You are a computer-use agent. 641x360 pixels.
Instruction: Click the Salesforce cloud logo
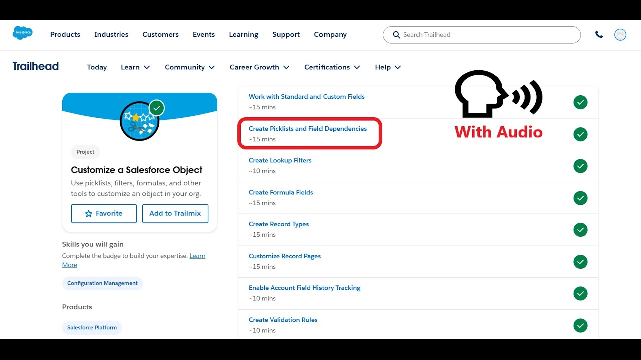coord(23,33)
